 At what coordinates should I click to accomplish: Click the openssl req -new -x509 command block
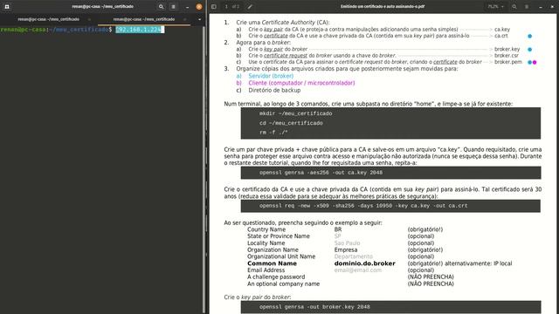pyautogui.click(x=390, y=206)
